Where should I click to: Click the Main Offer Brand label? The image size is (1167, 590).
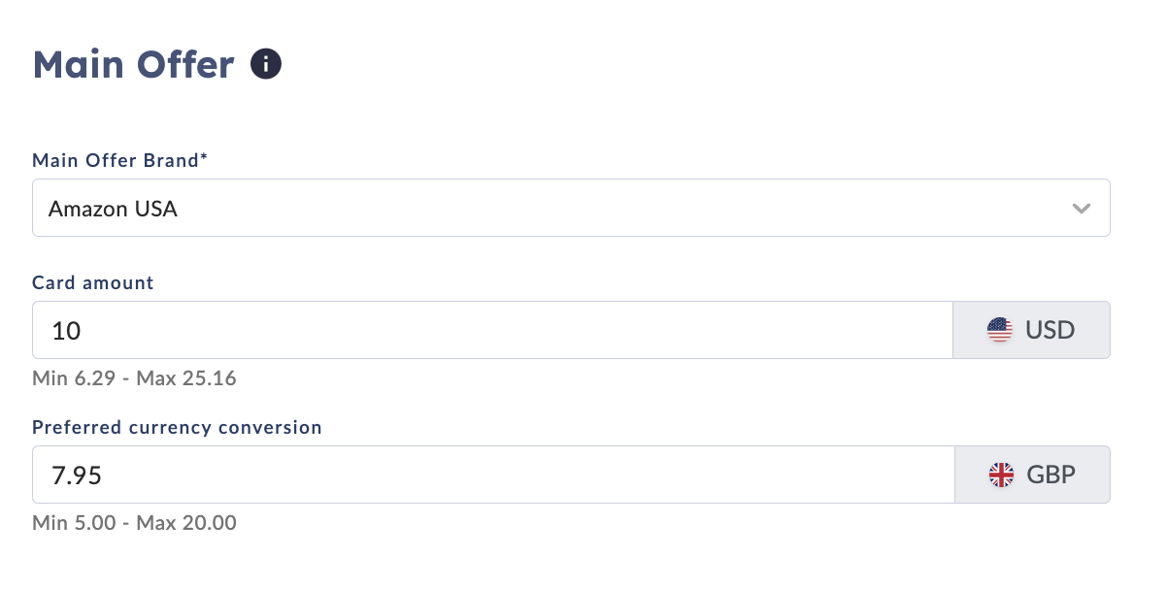pos(115,160)
